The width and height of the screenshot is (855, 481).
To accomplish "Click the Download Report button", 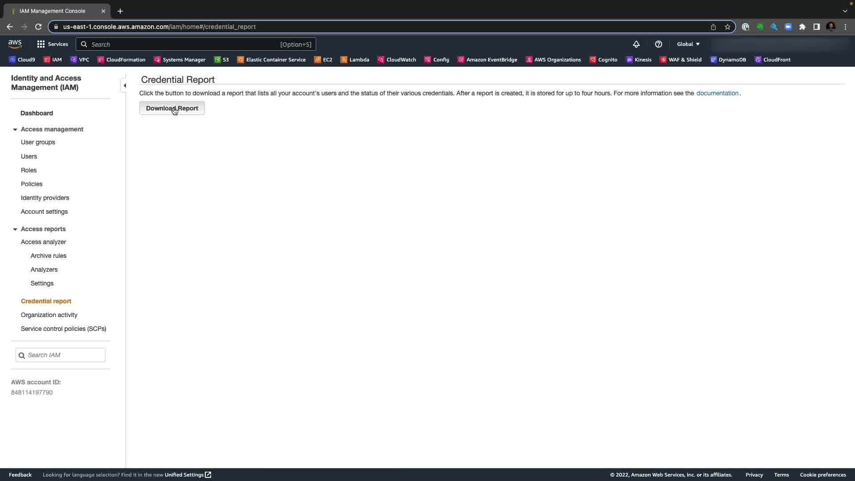I will click(x=172, y=108).
